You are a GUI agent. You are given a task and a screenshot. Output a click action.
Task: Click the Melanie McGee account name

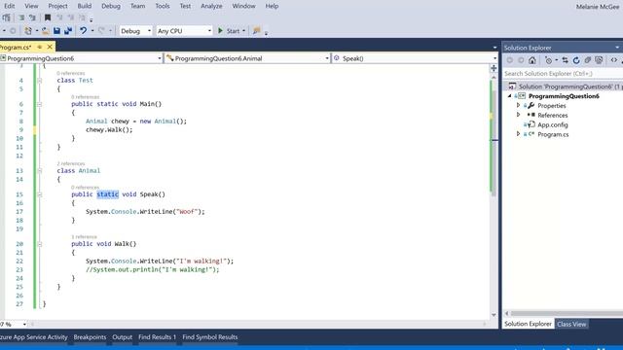click(x=597, y=7)
